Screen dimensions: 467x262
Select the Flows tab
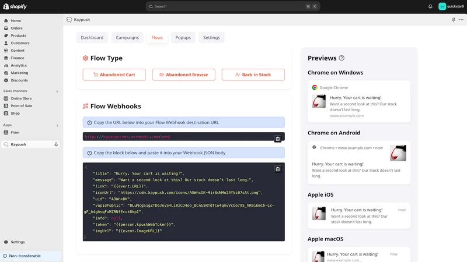(x=157, y=37)
